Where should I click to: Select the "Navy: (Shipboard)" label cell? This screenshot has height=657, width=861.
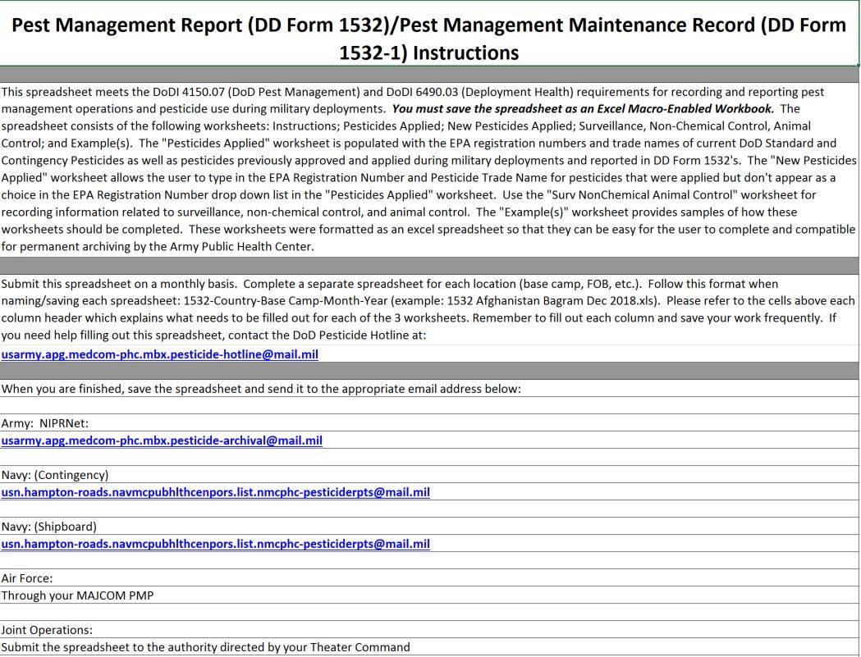pos(429,527)
